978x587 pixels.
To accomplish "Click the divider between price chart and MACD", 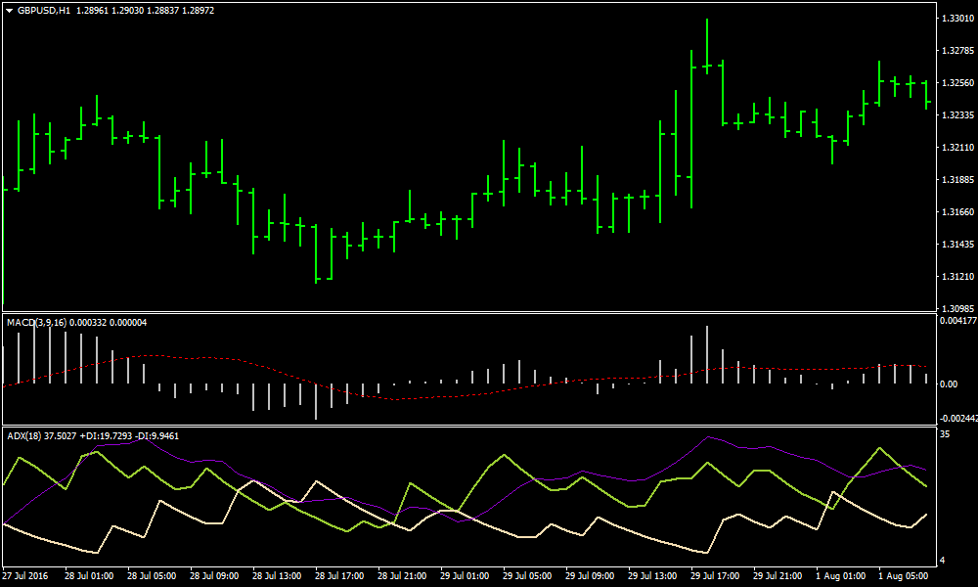I will coord(469,313).
